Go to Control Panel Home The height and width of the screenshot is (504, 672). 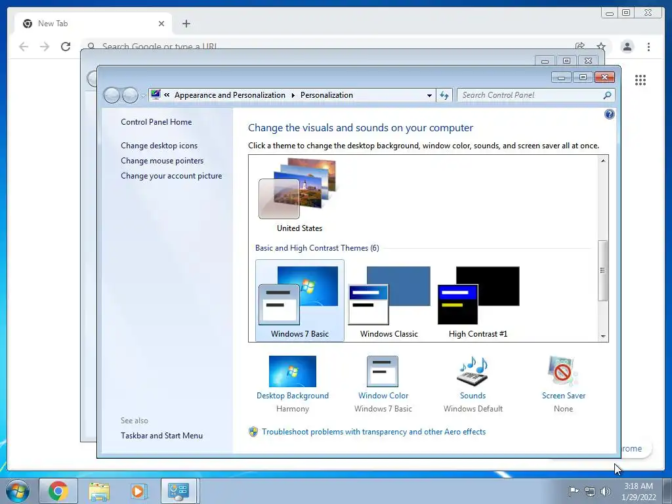click(156, 122)
